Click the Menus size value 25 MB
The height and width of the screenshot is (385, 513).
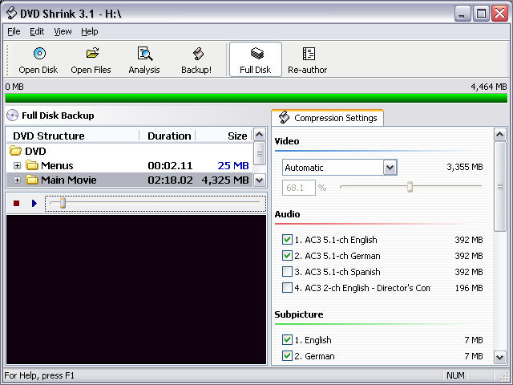pyautogui.click(x=233, y=166)
